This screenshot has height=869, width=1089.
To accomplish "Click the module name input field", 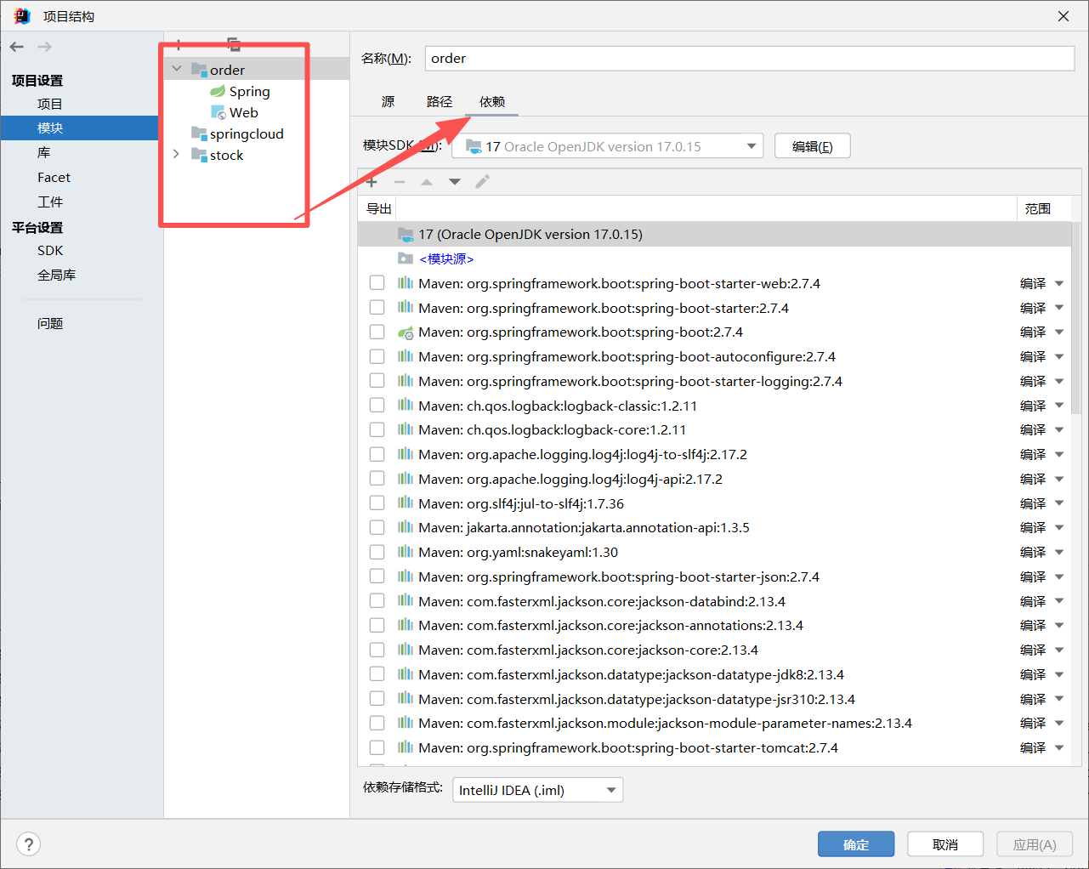I will click(x=750, y=58).
